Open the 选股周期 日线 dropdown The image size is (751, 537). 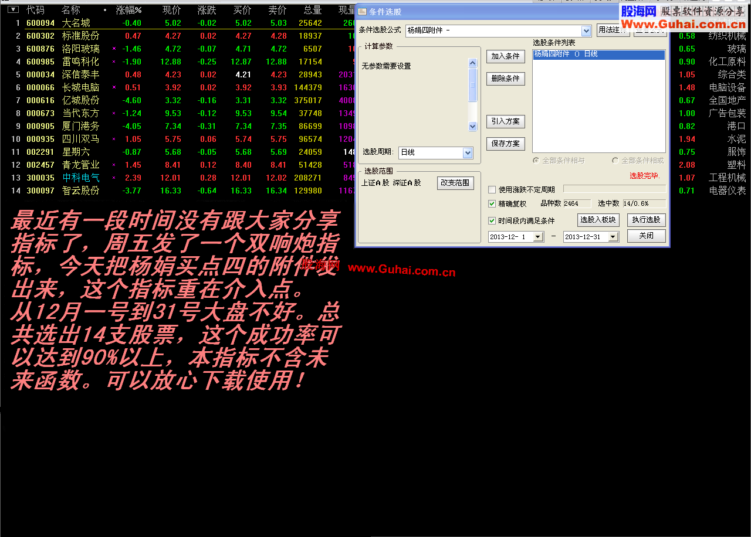tap(468, 152)
